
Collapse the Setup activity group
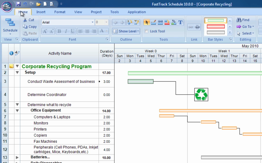(x=17, y=73)
